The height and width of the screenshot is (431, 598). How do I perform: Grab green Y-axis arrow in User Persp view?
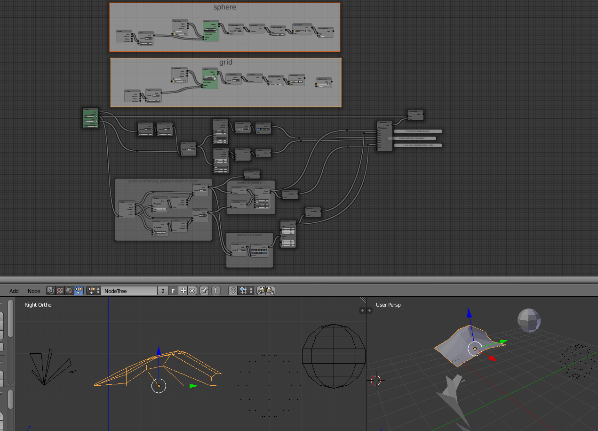(503, 342)
